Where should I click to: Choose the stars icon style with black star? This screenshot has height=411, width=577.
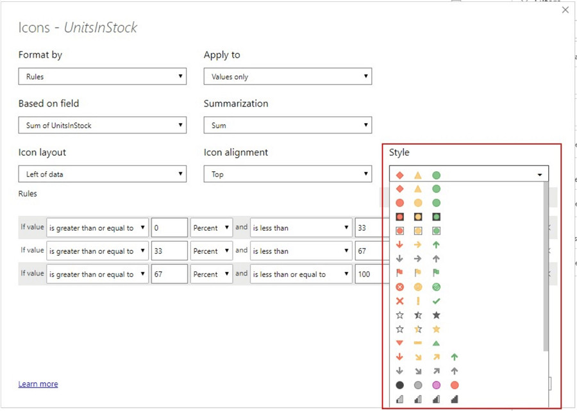[418, 315]
